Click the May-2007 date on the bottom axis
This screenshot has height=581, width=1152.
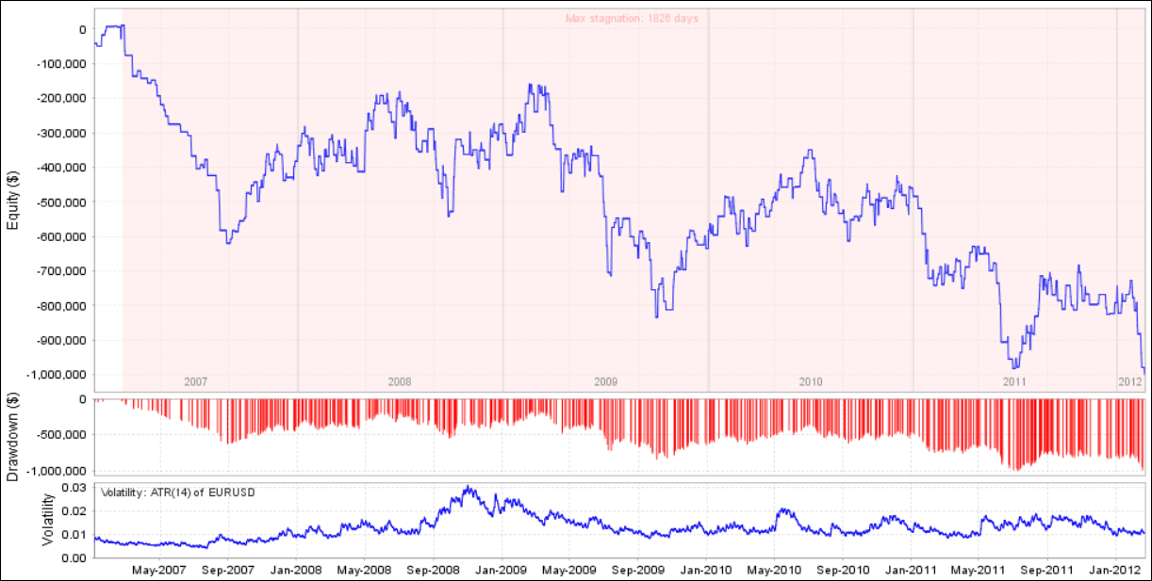tap(159, 570)
